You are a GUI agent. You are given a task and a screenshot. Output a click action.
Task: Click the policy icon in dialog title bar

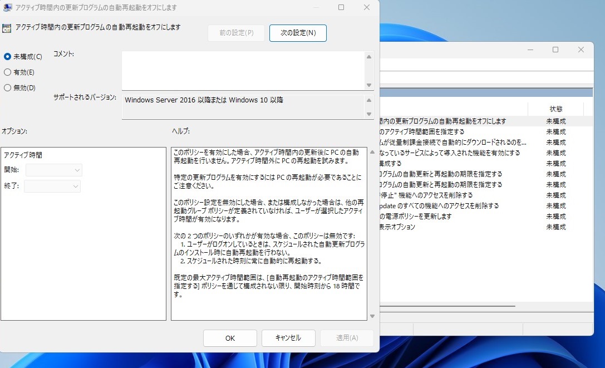point(7,8)
